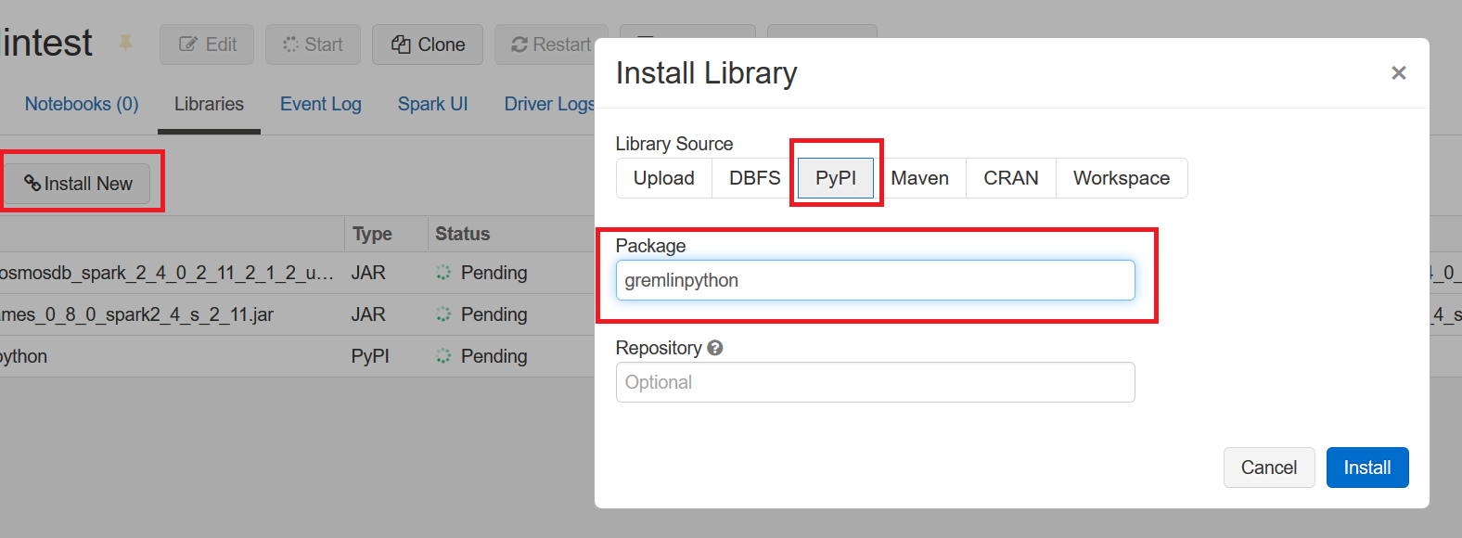
Task: Focus the optional Repository field
Action: click(875, 382)
